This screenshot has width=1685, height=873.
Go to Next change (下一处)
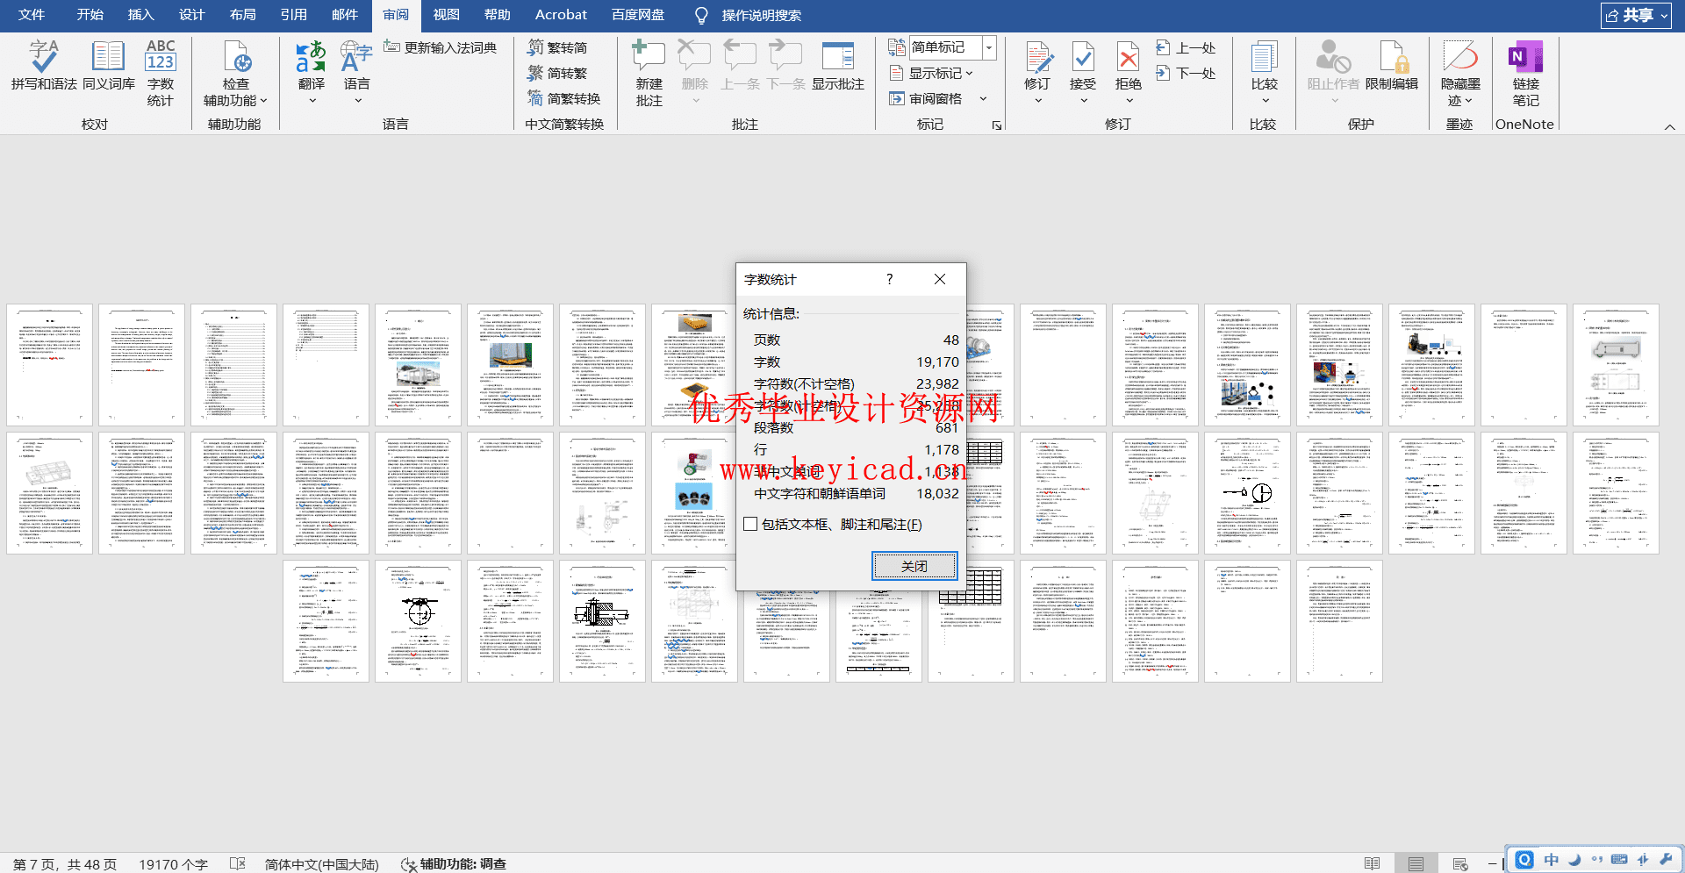[1186, 73]
